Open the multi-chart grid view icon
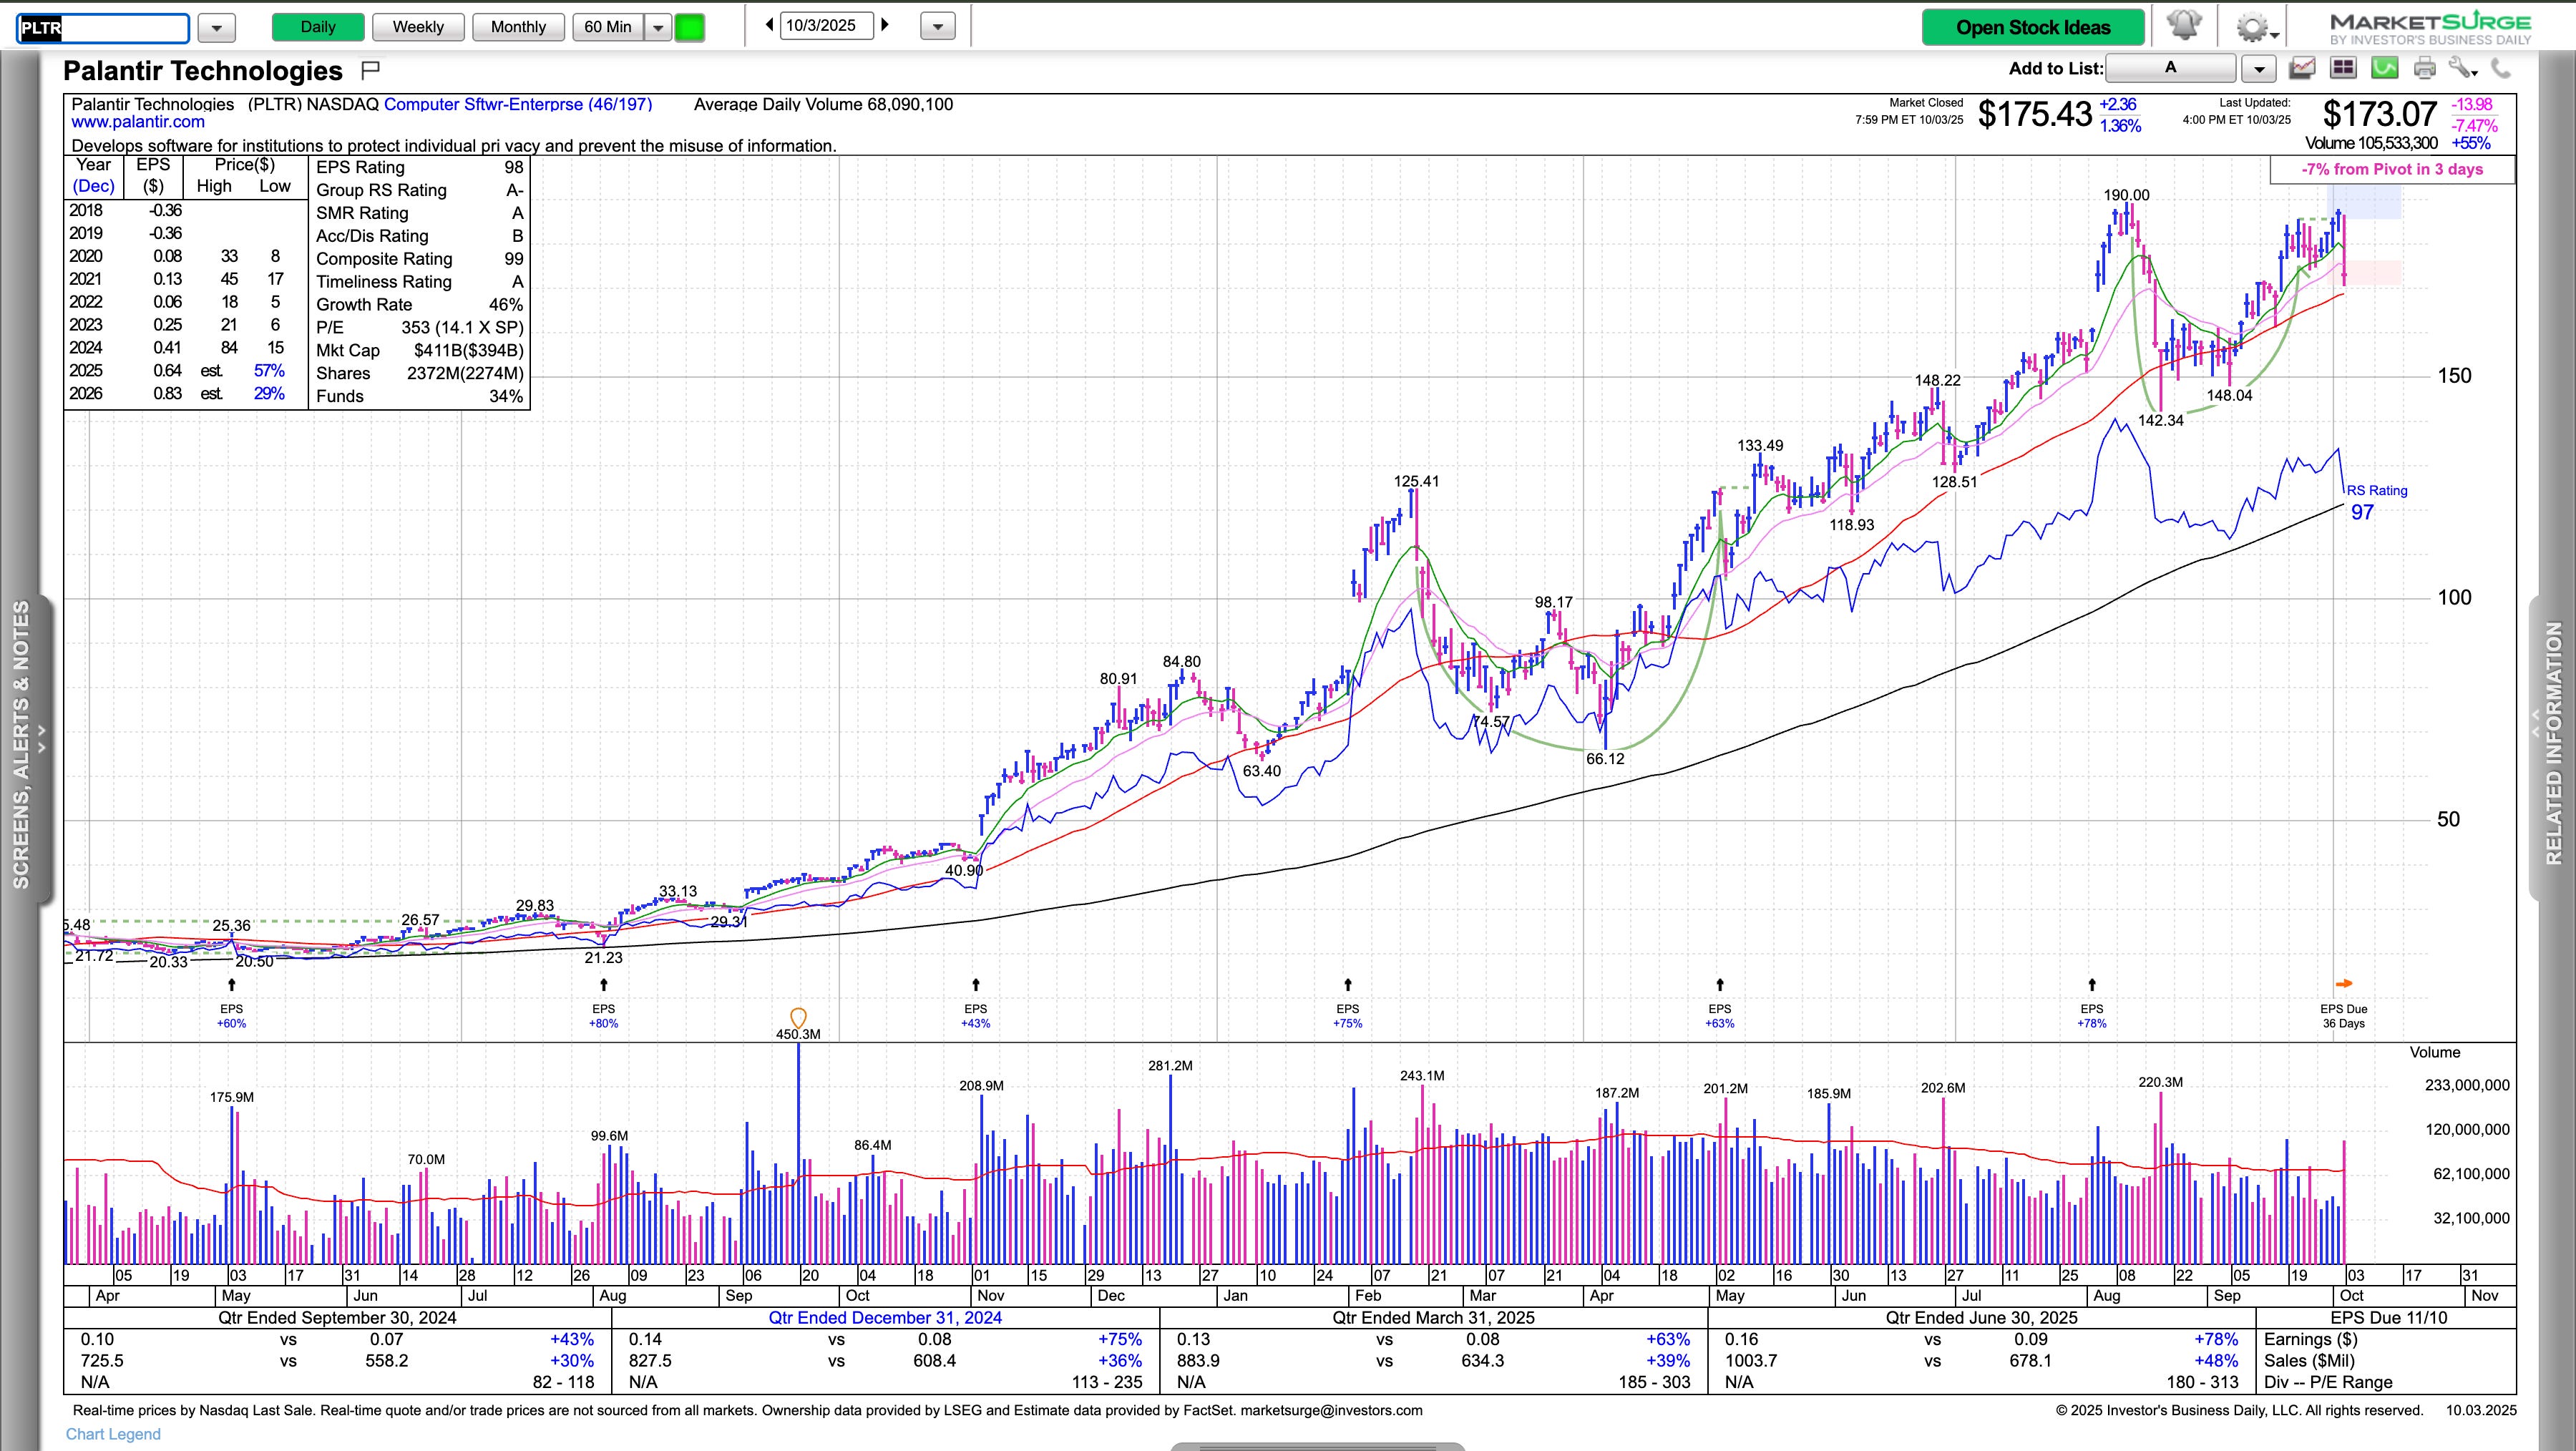This screenshot has height=1451, width=2576. [2343, 68]
